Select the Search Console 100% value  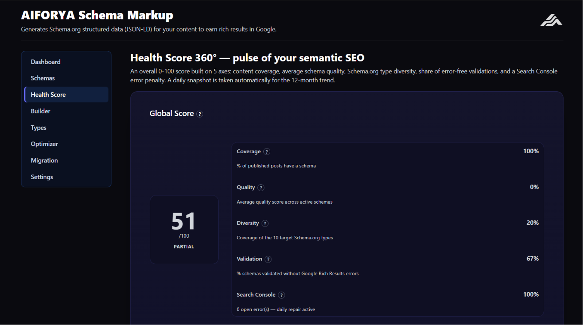click(x=531, y=294)
